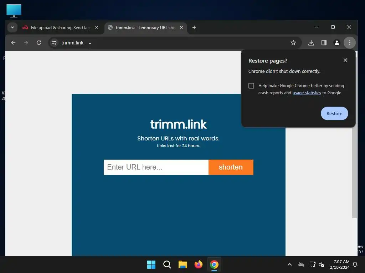Image resolution: width=365 pixels, height=273 pixels.
Task: Open the Chrome side panel icon
Action: 324,43
